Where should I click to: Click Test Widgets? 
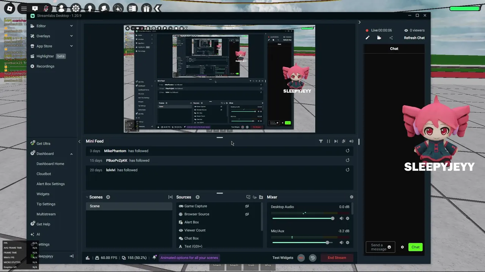pos(283,258)
